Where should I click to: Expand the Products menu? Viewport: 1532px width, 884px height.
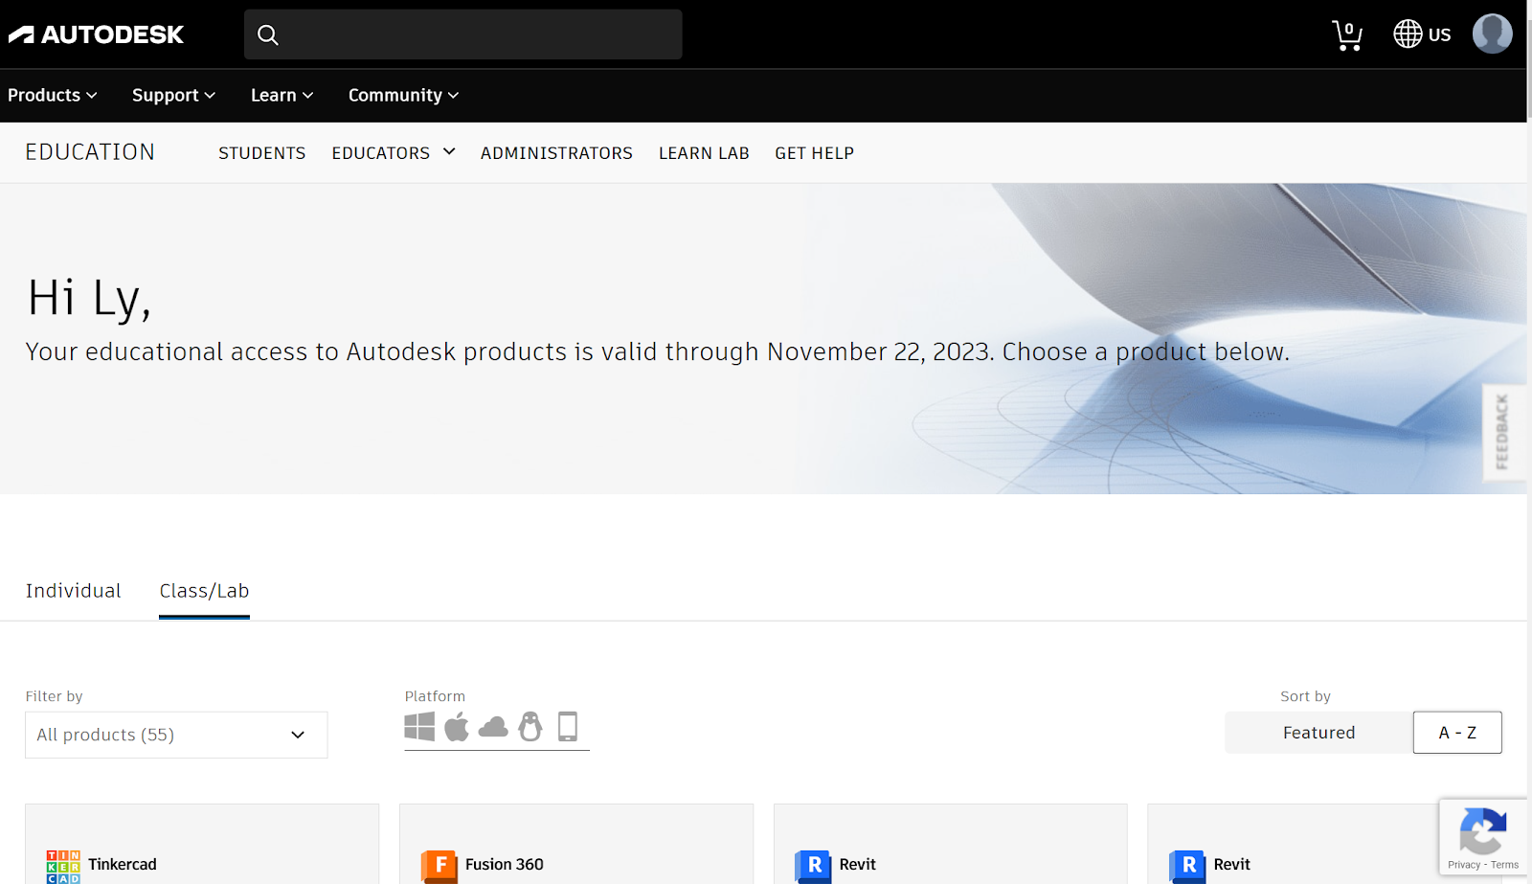[53, 95]
